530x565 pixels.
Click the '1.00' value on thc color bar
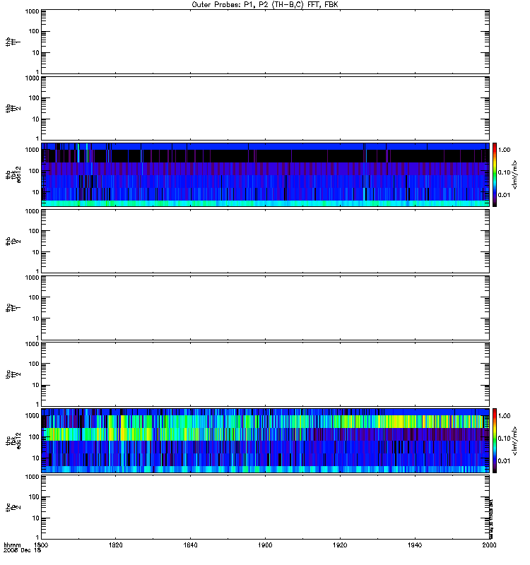(x=504, y=416)
